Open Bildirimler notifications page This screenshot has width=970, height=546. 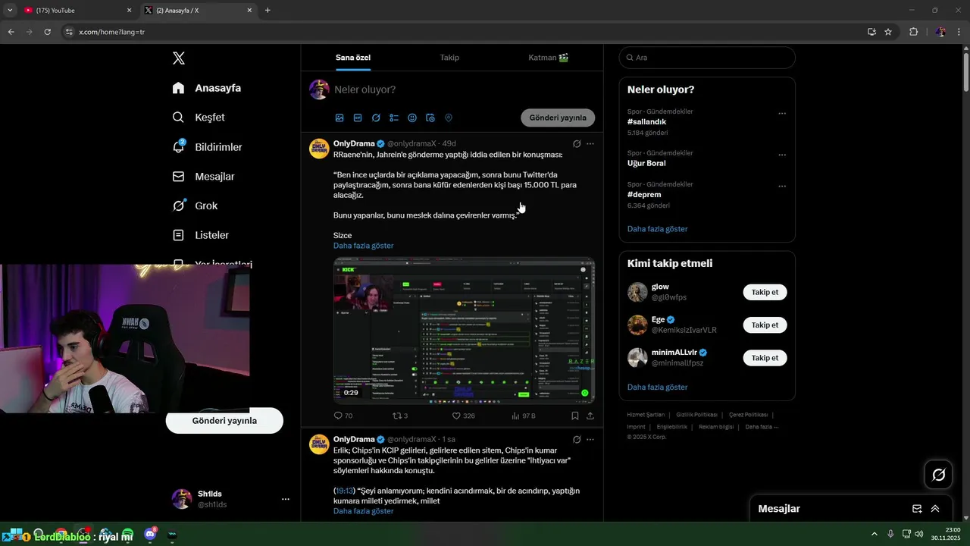(x=207, y=147)
